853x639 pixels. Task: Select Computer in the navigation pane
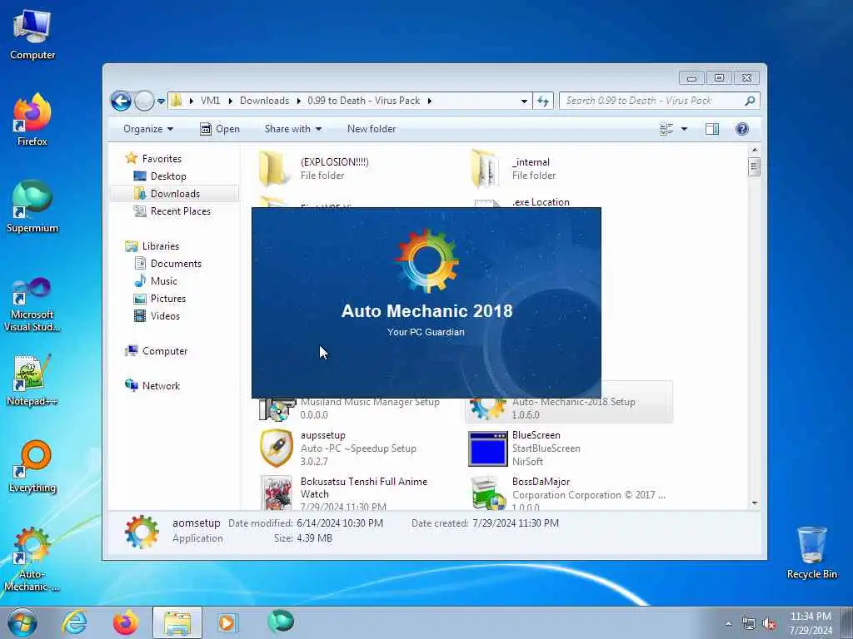point(164,351)
